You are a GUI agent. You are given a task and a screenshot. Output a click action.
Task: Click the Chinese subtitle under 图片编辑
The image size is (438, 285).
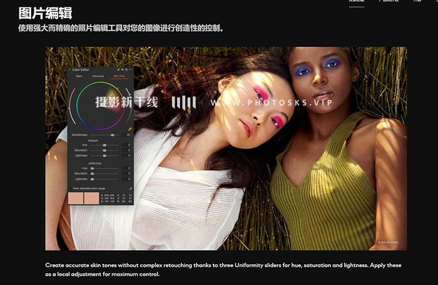[121, 28]
